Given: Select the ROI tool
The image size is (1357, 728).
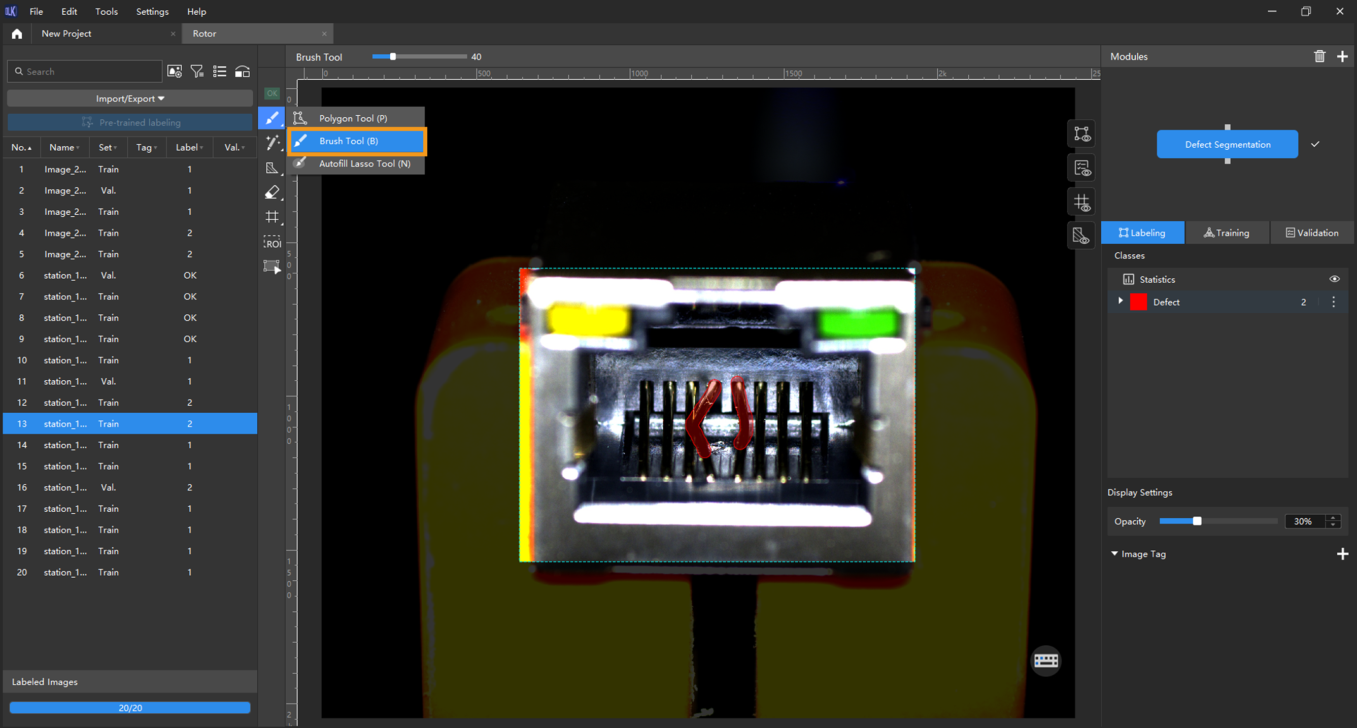Looking at the screenshot, I should point(273,242).
